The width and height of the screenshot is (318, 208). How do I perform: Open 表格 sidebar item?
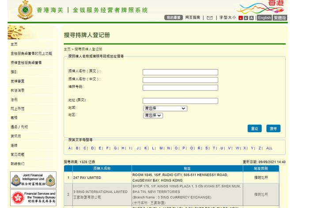tap(14, 118)
